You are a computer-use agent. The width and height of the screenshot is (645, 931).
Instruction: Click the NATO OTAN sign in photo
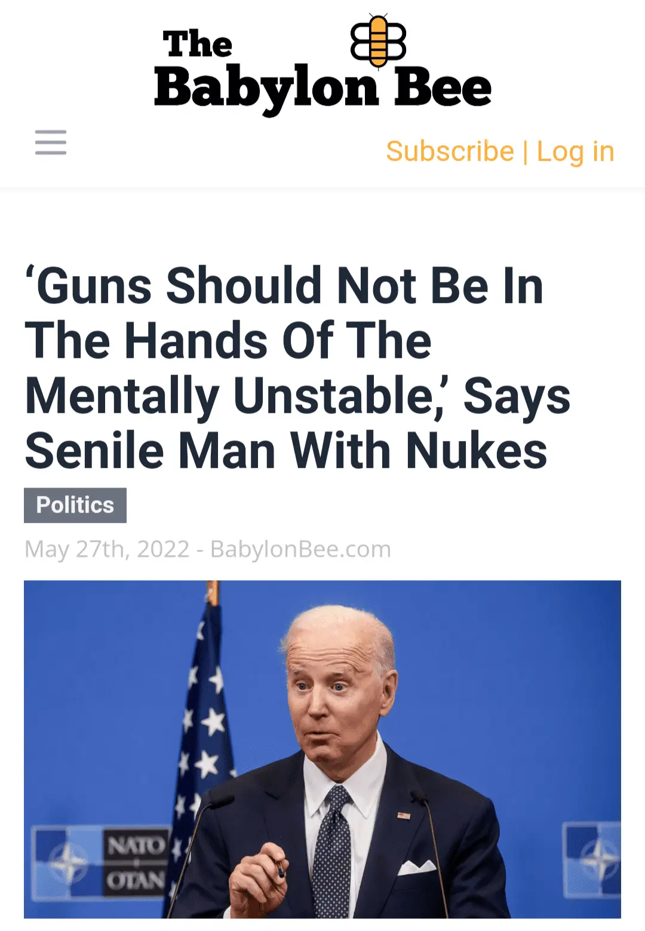(136, 862)
